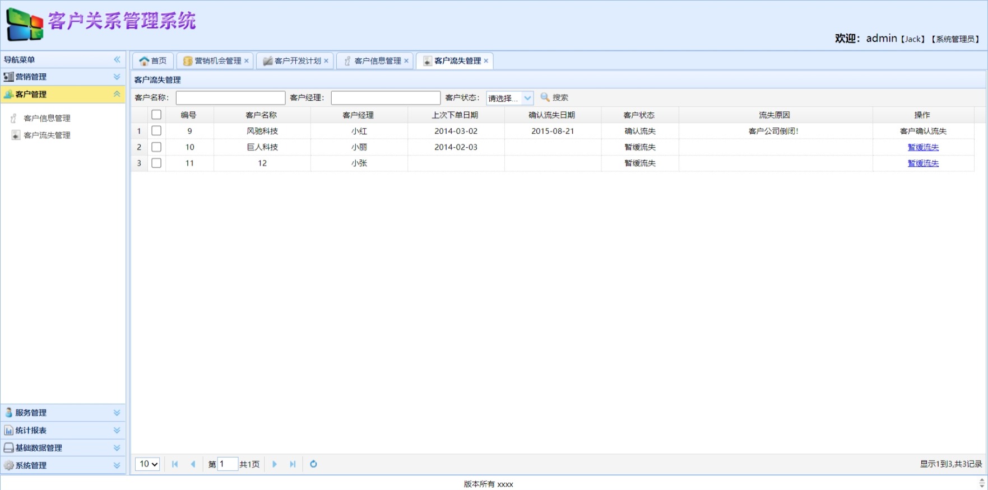Viewport: 988px width, 490px height.
Task: Go to first page of results
Action: (175, 464)
